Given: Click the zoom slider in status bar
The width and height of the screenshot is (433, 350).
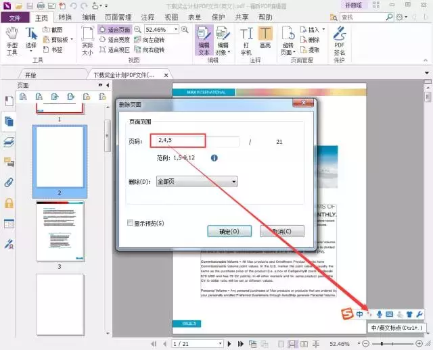Looking at the screenshot, I should tap(392, 344).
